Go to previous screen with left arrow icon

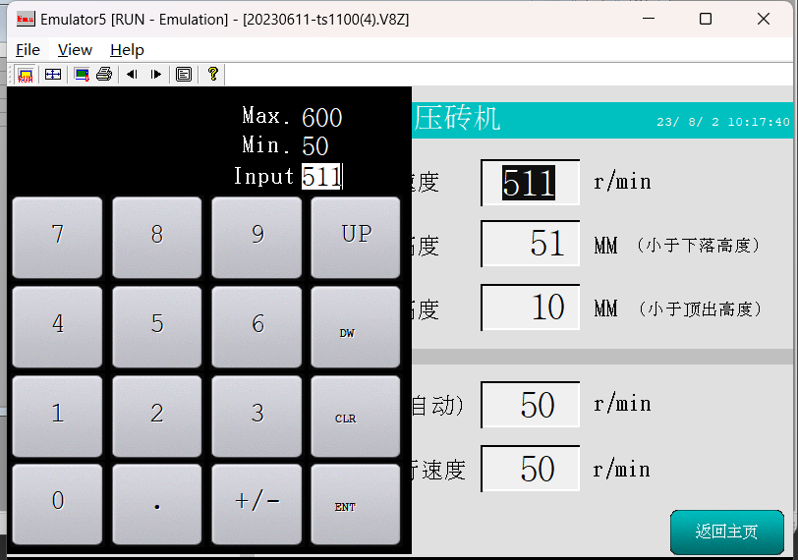point(132,75)
